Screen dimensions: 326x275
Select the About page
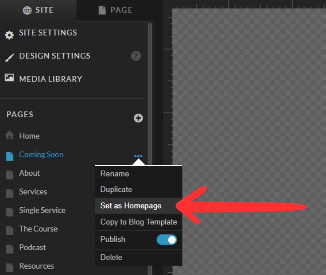(x=30, y=173)
